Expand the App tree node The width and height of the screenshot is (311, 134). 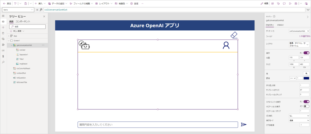click(x=9, y=36)
